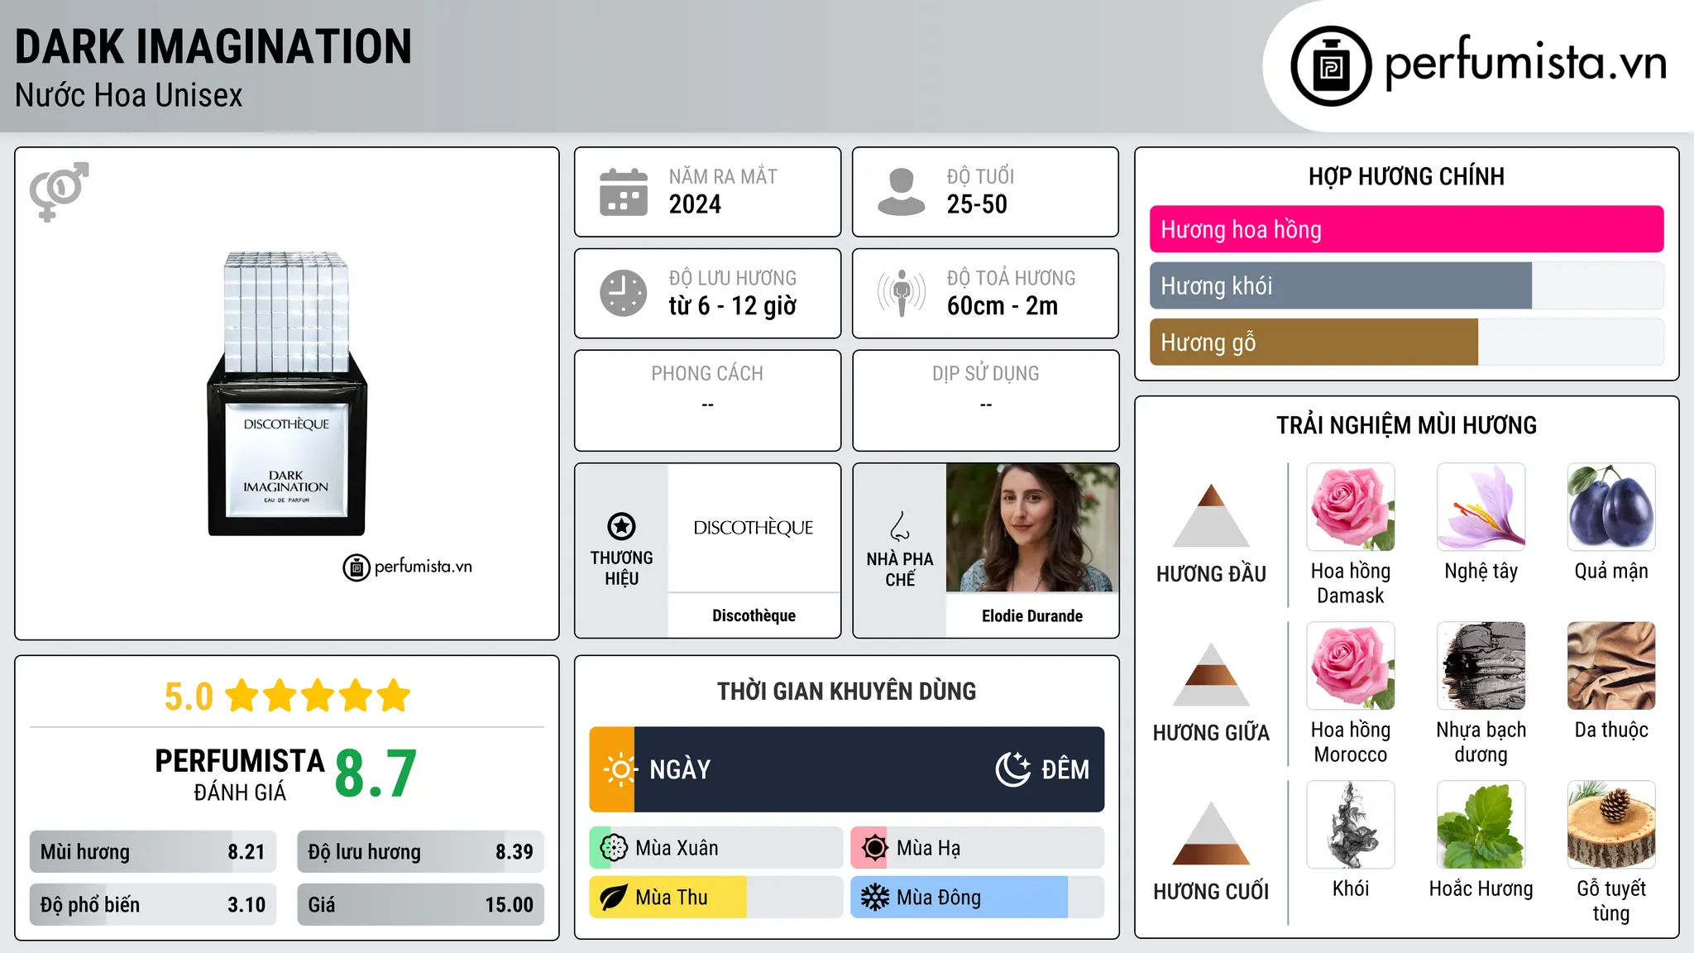Click the nose icon above Nhà pha chế
1694x953 pixels.
[900, 526]
